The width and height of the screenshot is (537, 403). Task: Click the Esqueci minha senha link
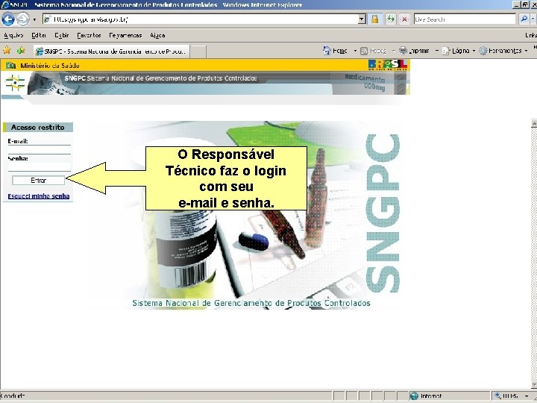39,196
